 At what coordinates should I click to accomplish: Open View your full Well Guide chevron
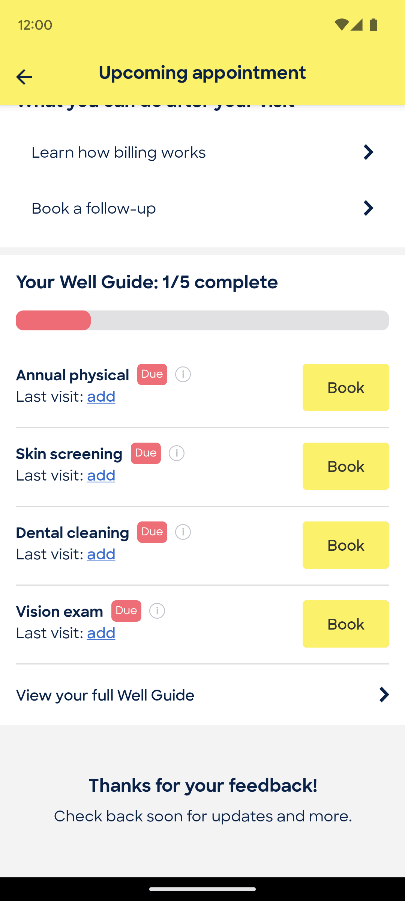tap(384, 695)
